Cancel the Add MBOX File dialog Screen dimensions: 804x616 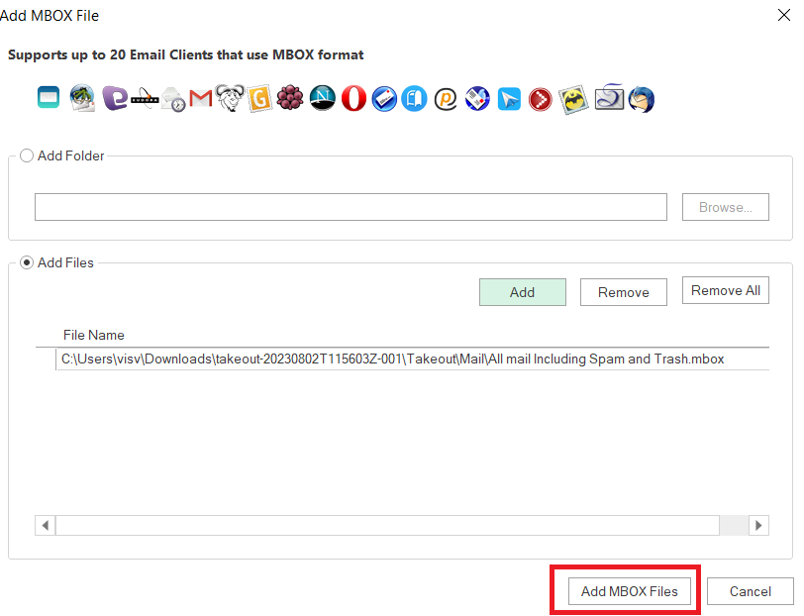[750, 591]
